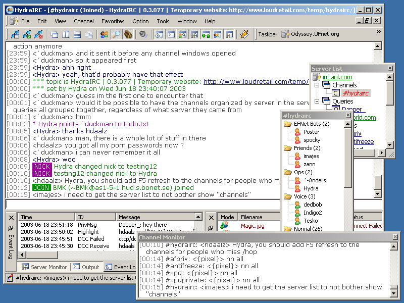The image size is (404, 303).
Task: Click the speaker audio toolbar icon
Action: click(x=143, y=34)
